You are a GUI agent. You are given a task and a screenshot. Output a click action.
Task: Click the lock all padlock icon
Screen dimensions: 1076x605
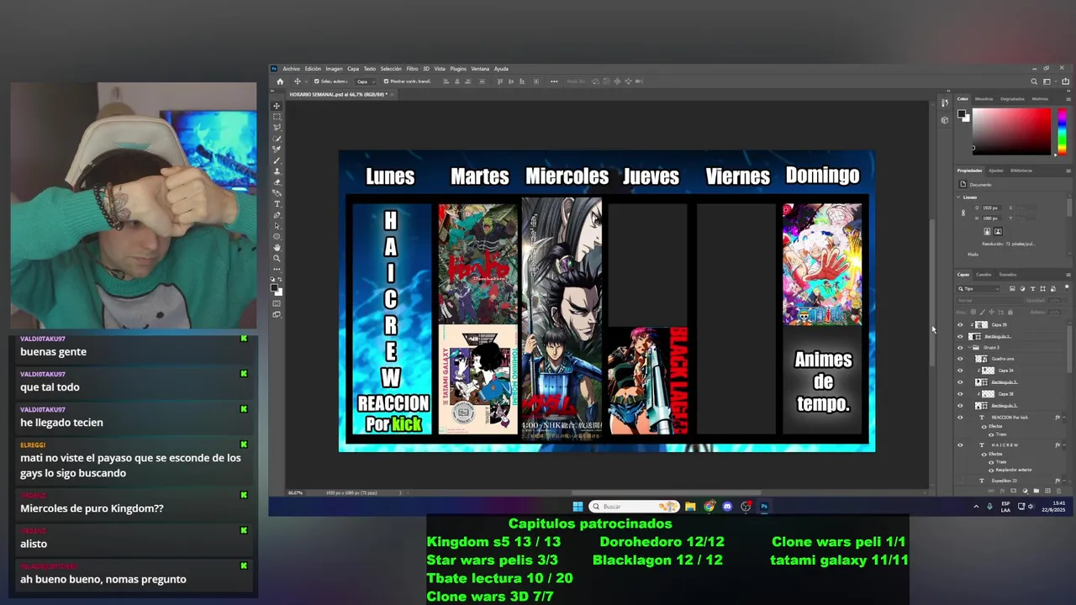(x=1010, y=312)
